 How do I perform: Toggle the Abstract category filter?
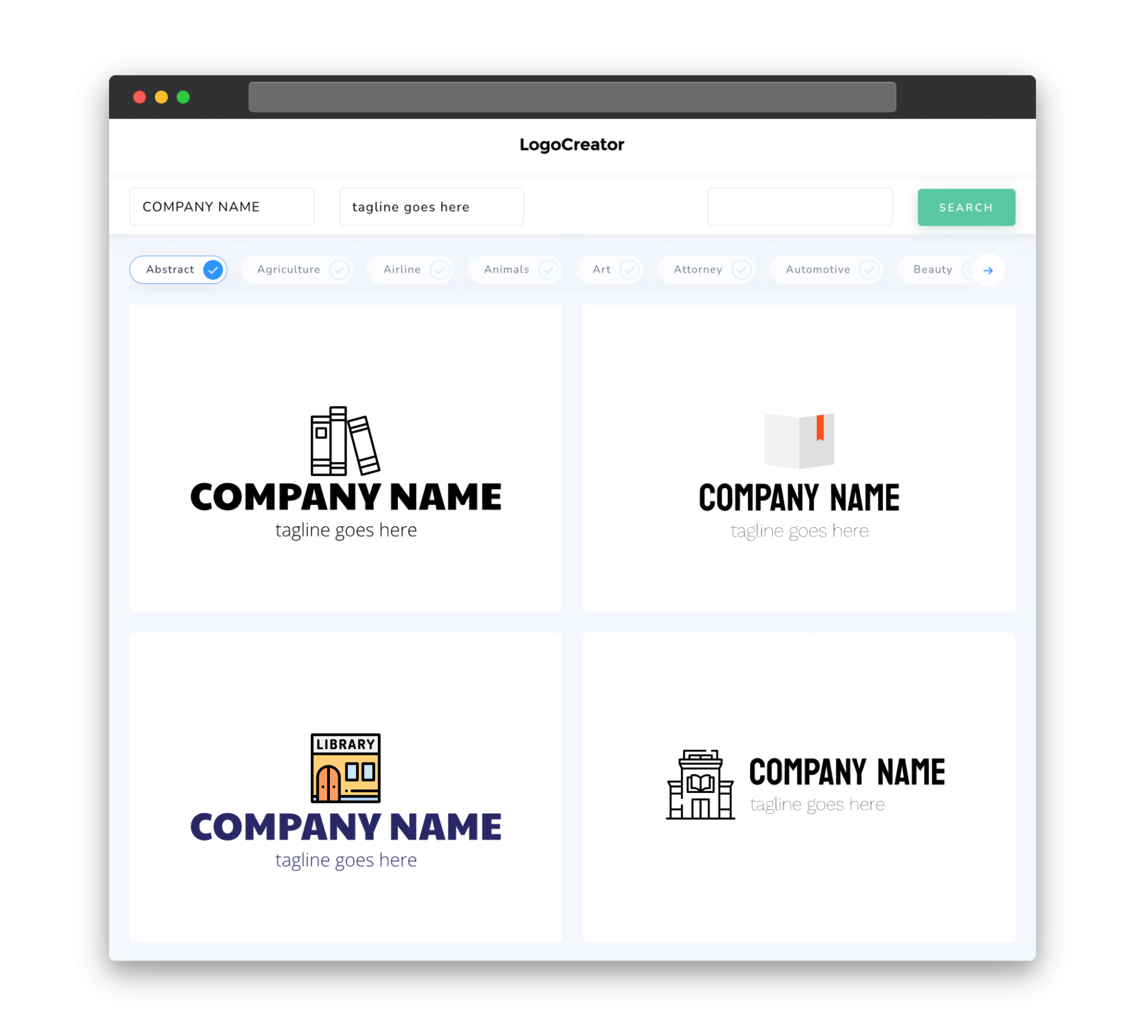click(179, 269)
